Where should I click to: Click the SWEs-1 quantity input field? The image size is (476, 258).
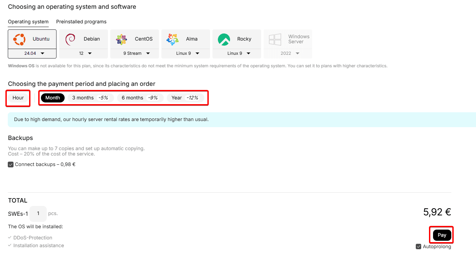pyautogui.click(x=38, y=214)
